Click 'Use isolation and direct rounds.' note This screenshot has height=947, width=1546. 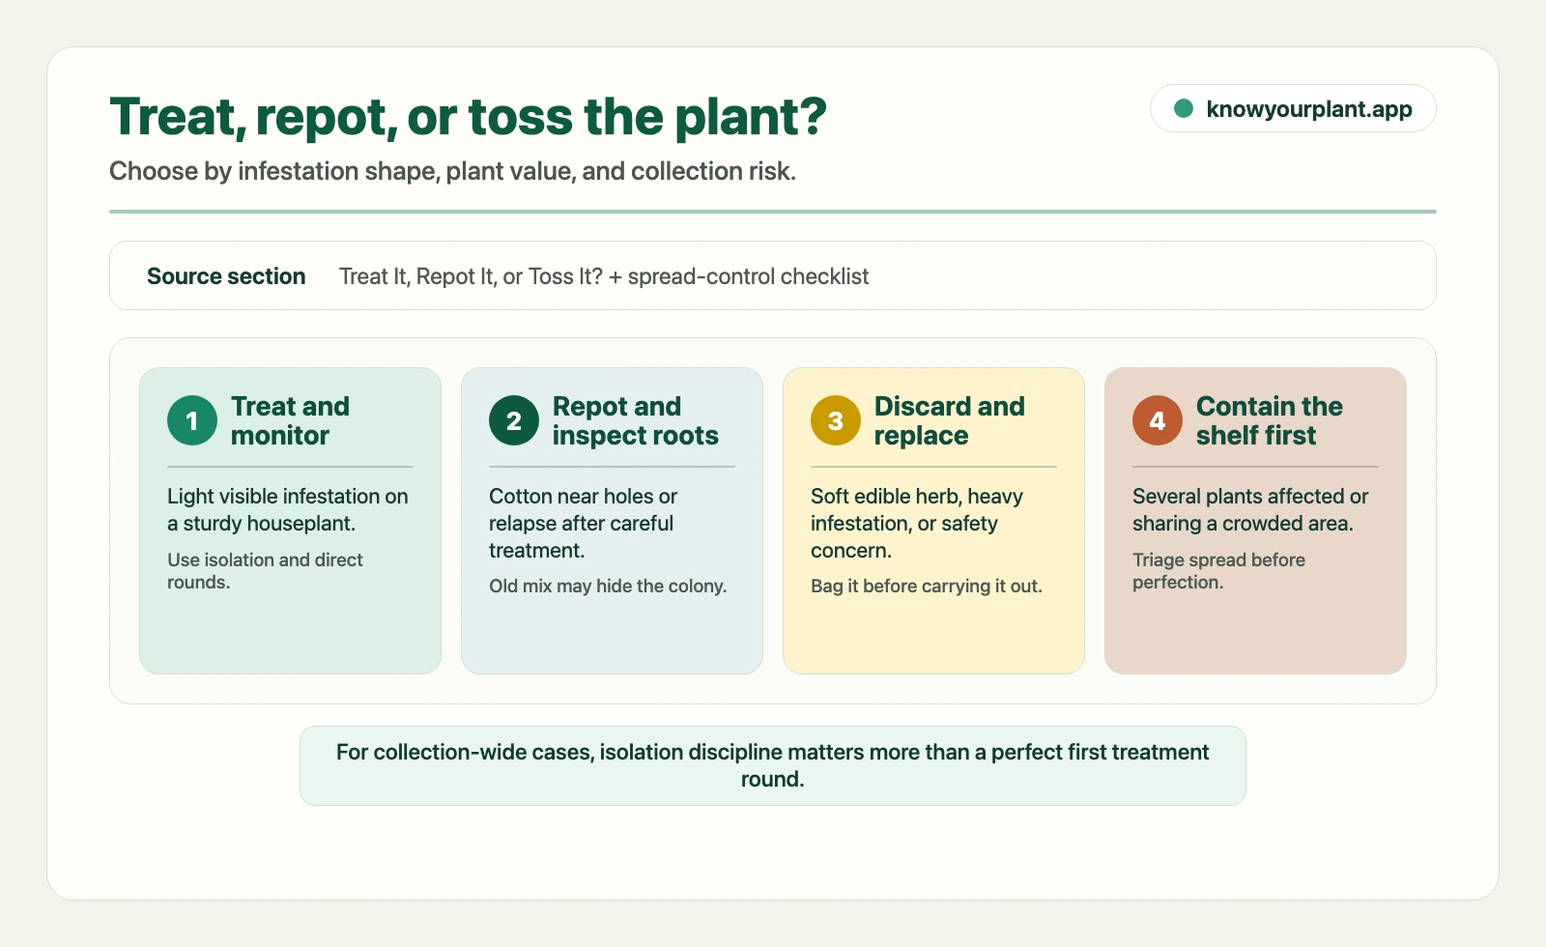[265, 571]
